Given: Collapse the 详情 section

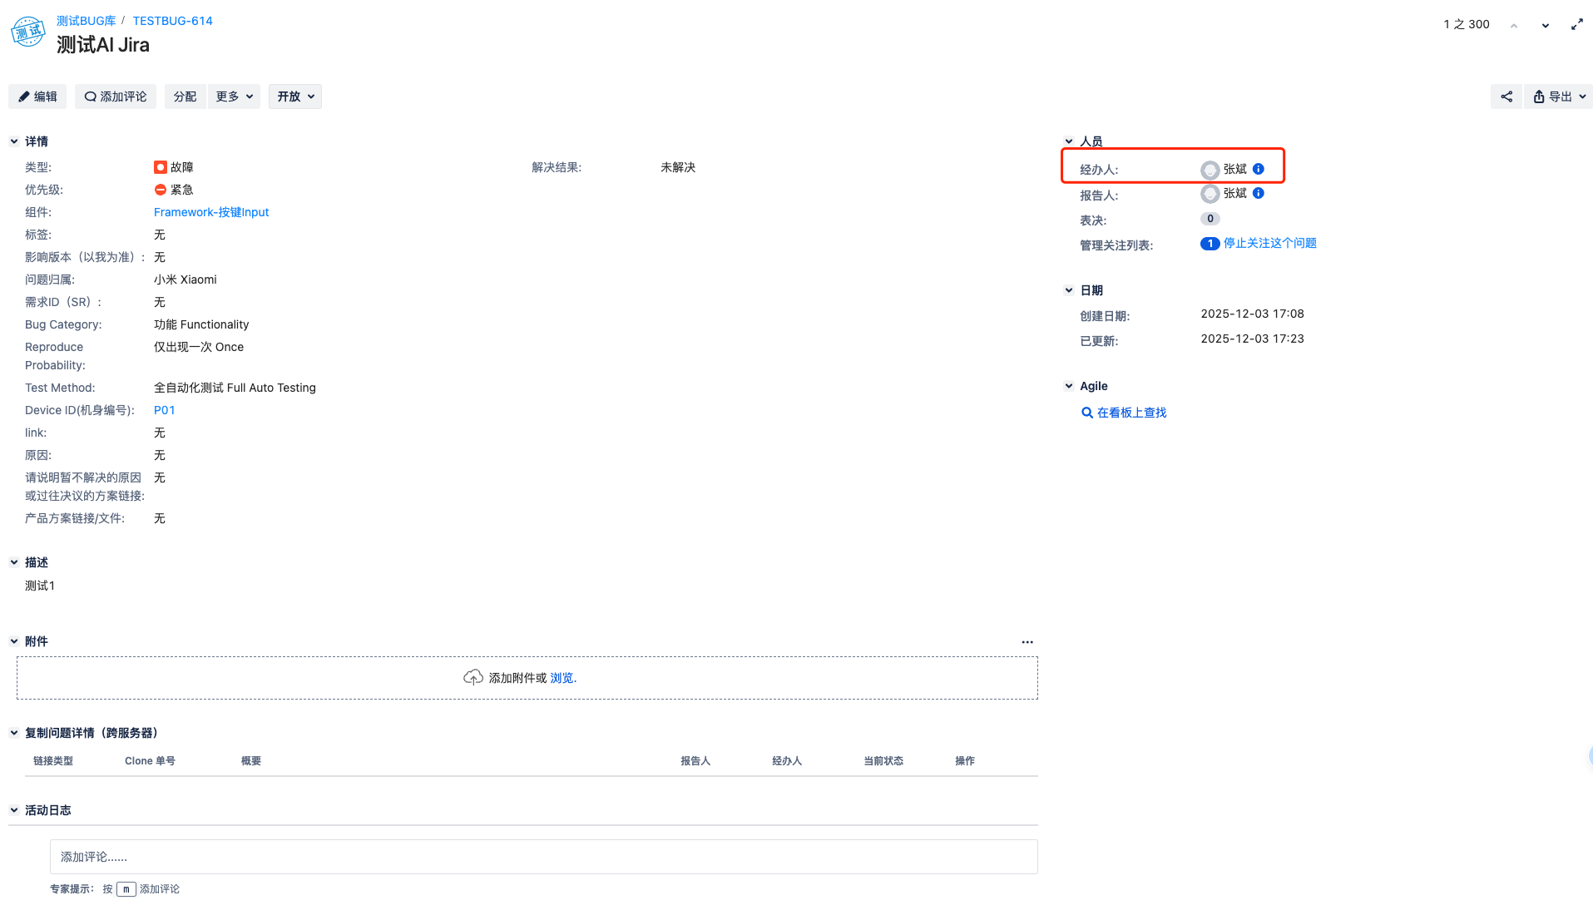Looking at the screenshot, I should pyautogui.click(x=14, y=141).
